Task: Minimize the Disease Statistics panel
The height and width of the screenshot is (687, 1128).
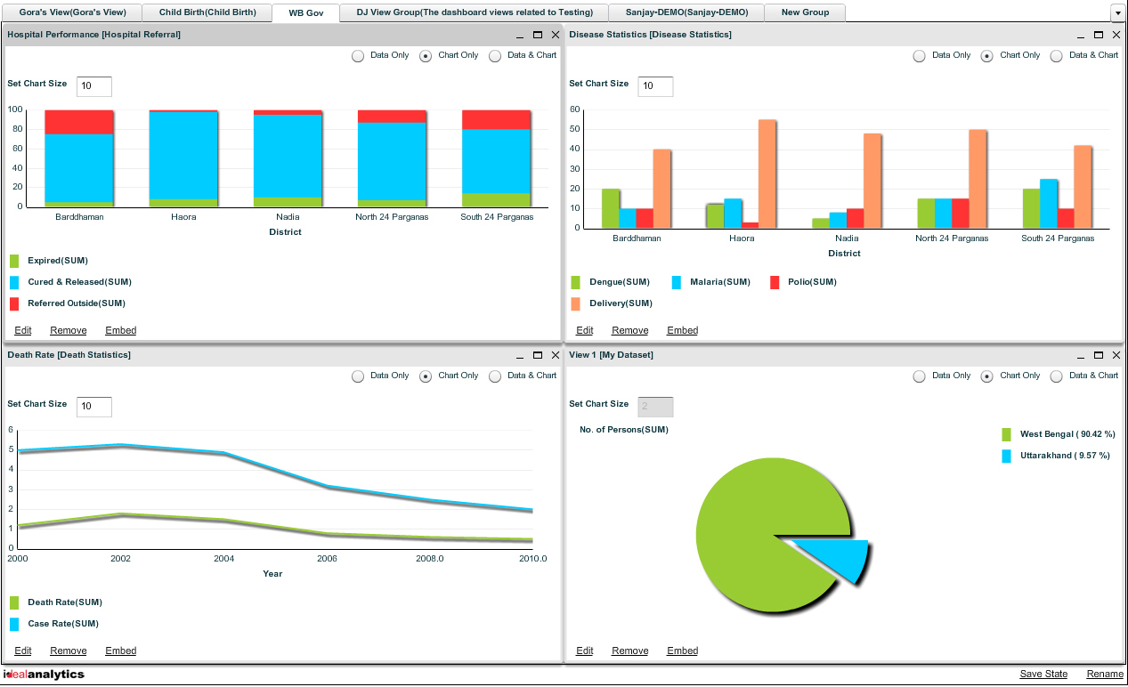Action: click(x=1079, y=35)
